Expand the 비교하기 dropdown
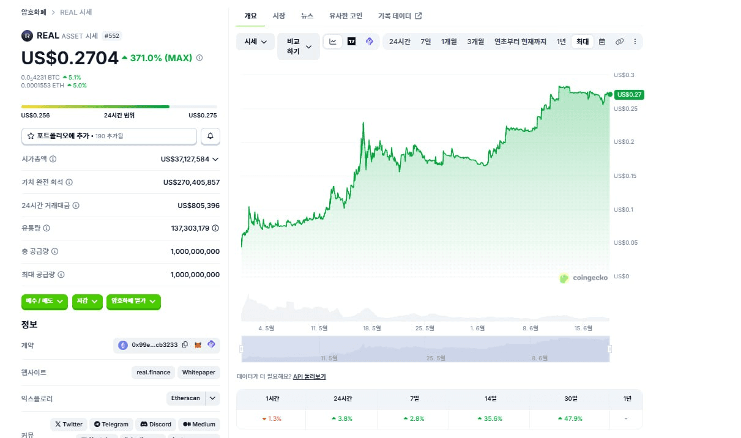 [x=299, y=46]
